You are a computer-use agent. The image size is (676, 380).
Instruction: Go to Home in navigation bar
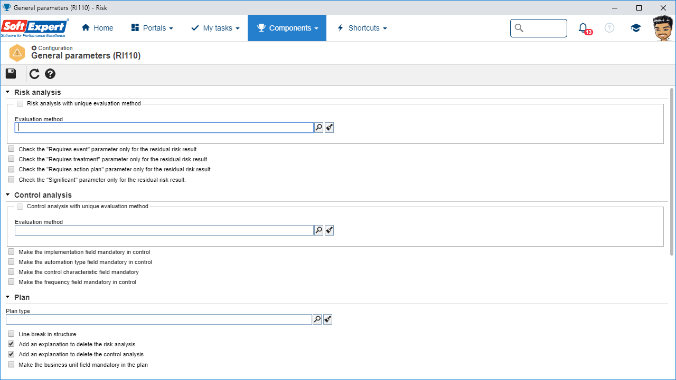[98, 28]
